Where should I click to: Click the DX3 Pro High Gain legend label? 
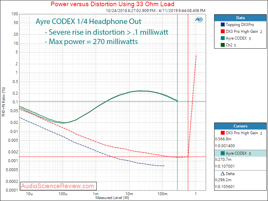(242, 31)
